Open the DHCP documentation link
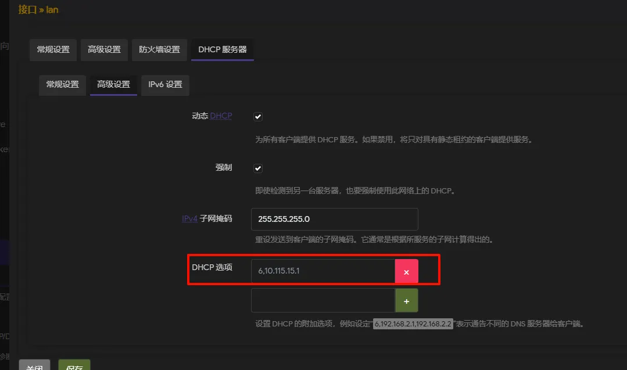 220,116
